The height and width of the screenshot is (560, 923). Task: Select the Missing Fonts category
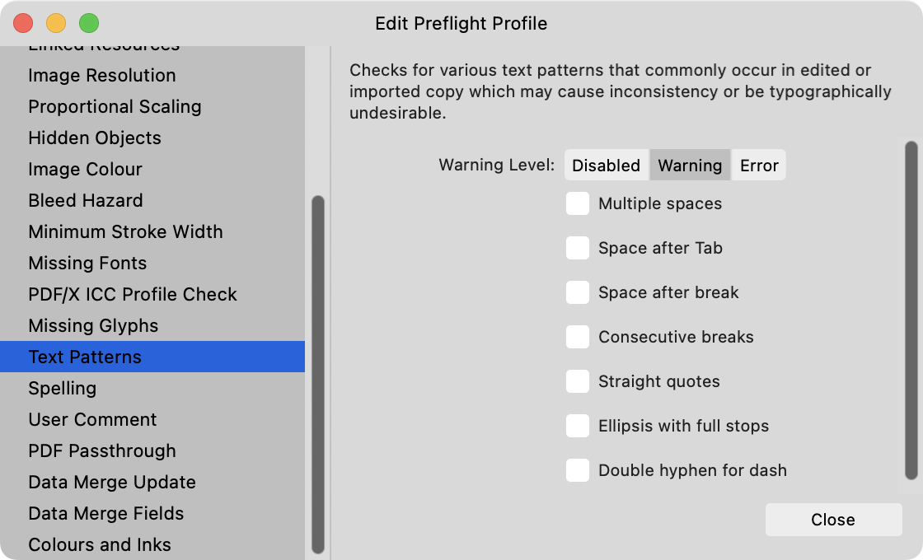tap(87, 264)
